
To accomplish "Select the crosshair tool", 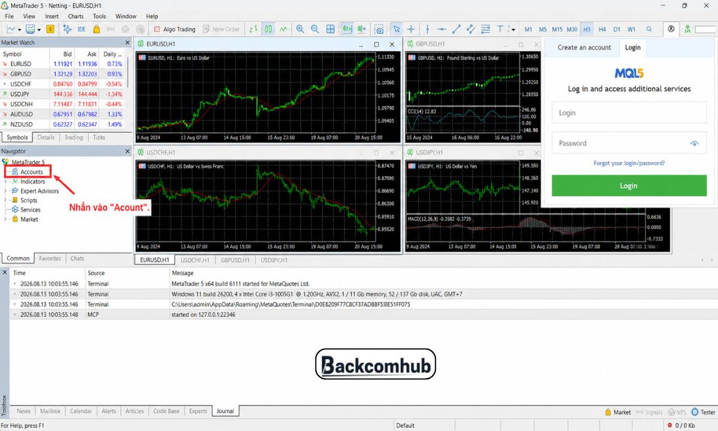I will [x=411, y=29].
